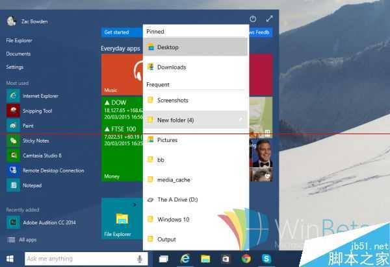Launch Google Chrome from the taskbar
This screenshot has width=390, height=267.
click(246, 259)
